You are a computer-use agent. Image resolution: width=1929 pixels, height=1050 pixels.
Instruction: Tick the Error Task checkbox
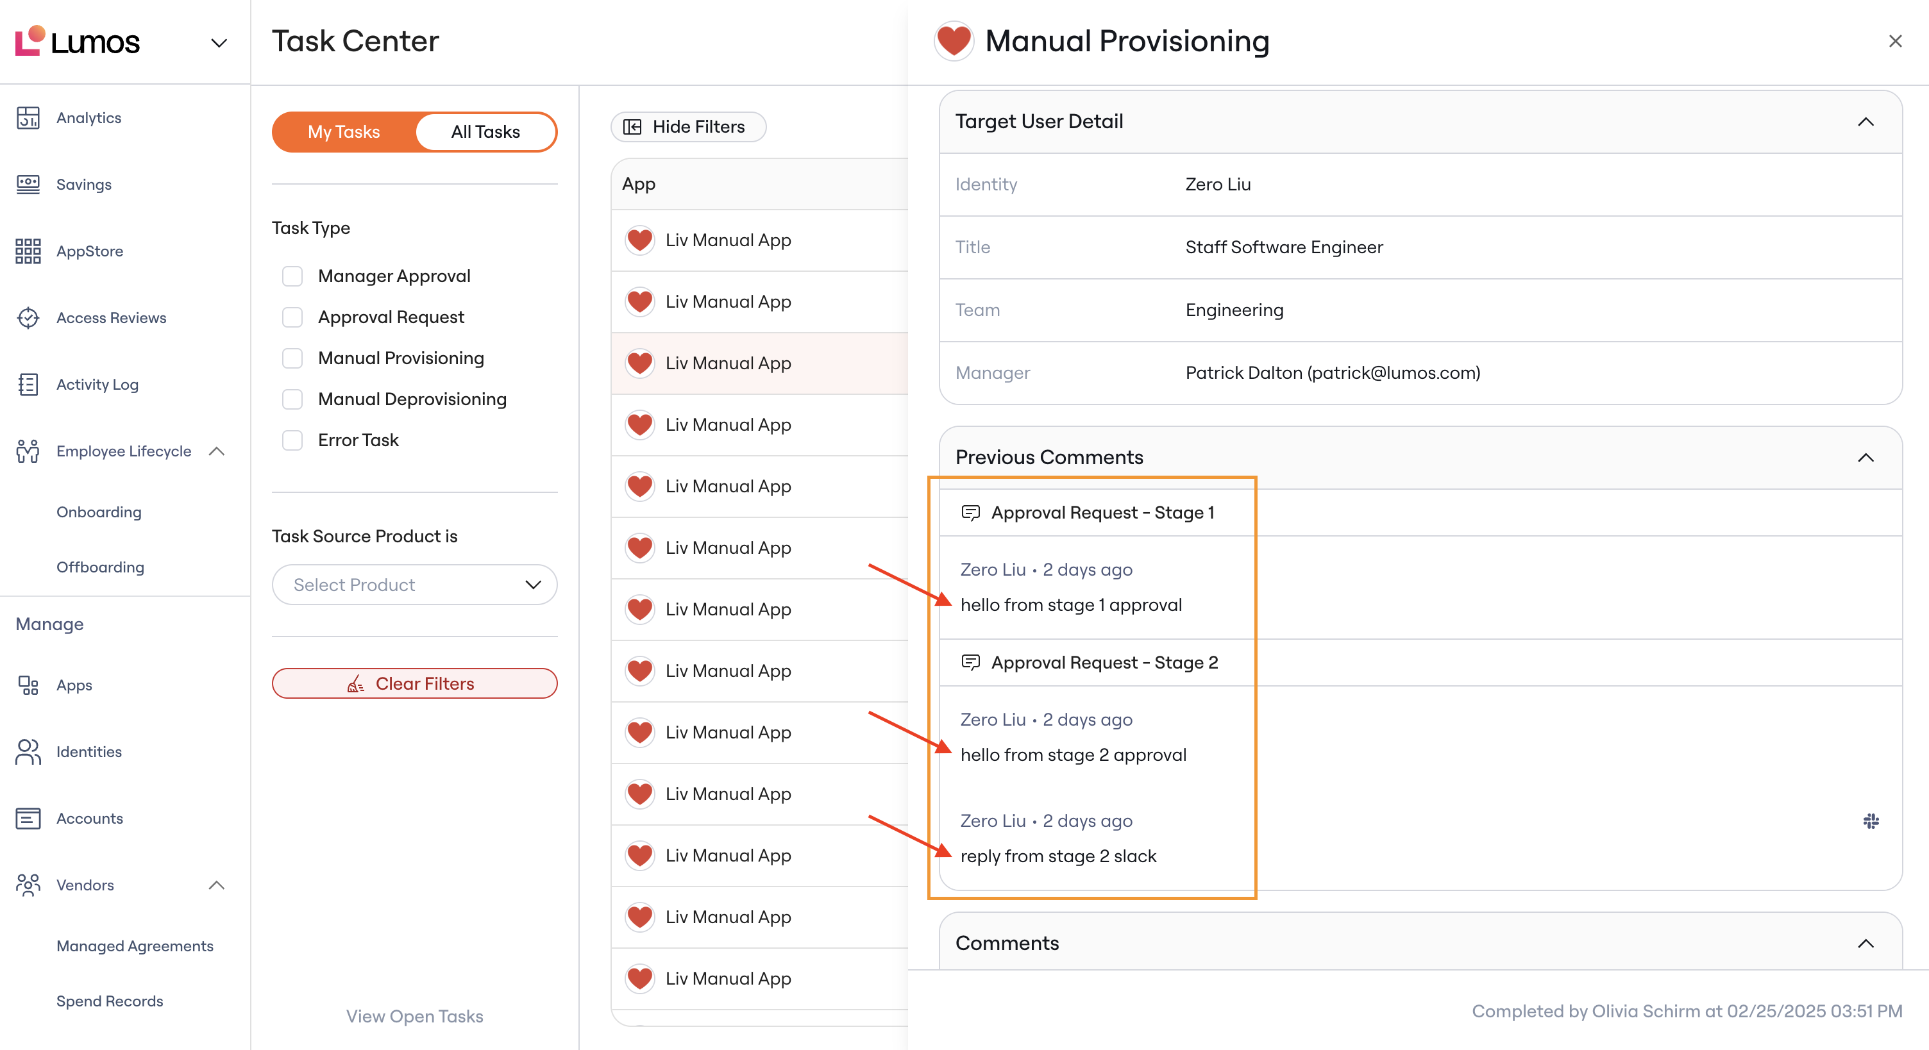(x=292, y=440)
